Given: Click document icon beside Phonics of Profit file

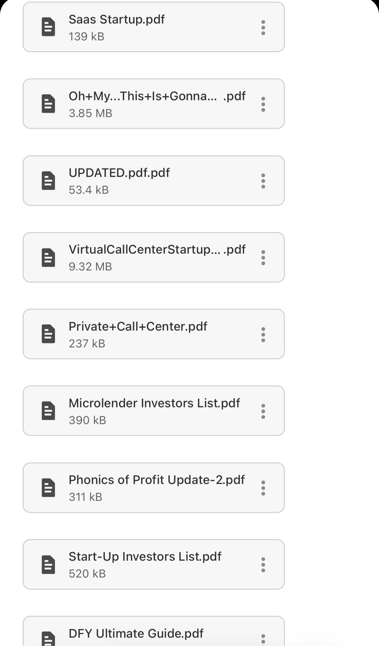Looking at the screenshot, I should pyautogui.click(x=48, y=488).
